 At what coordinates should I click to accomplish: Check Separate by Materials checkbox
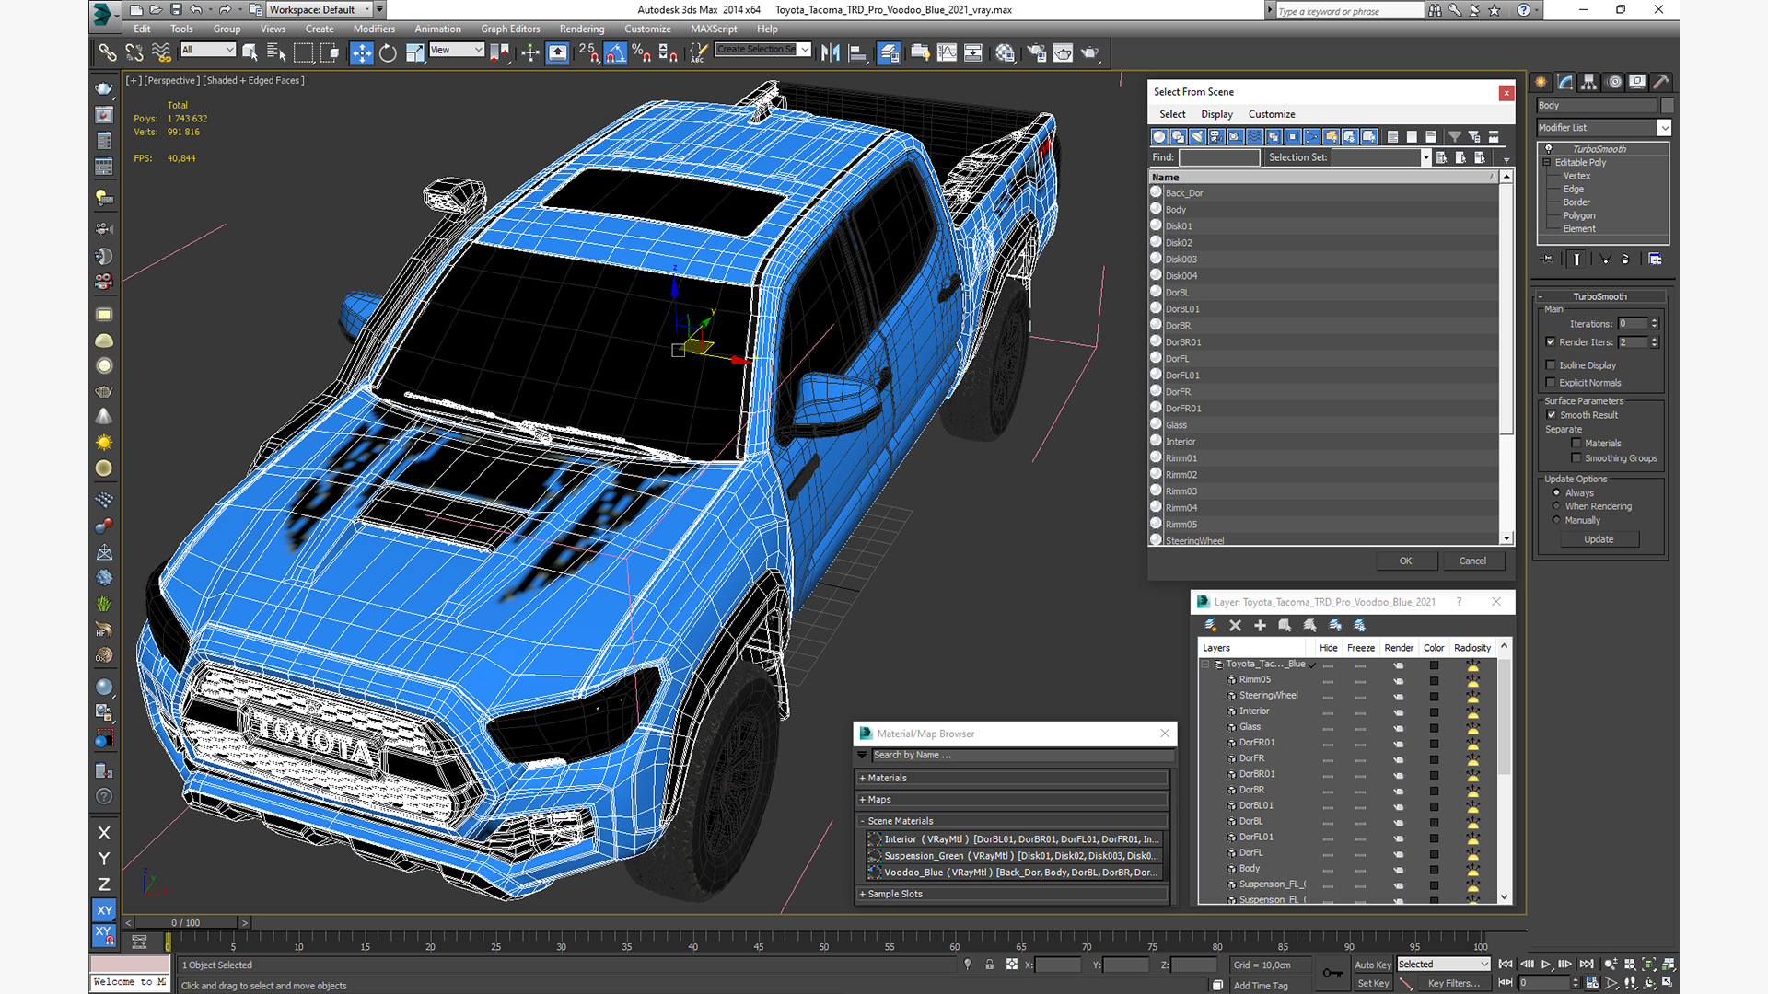(x=1576, y=444)
